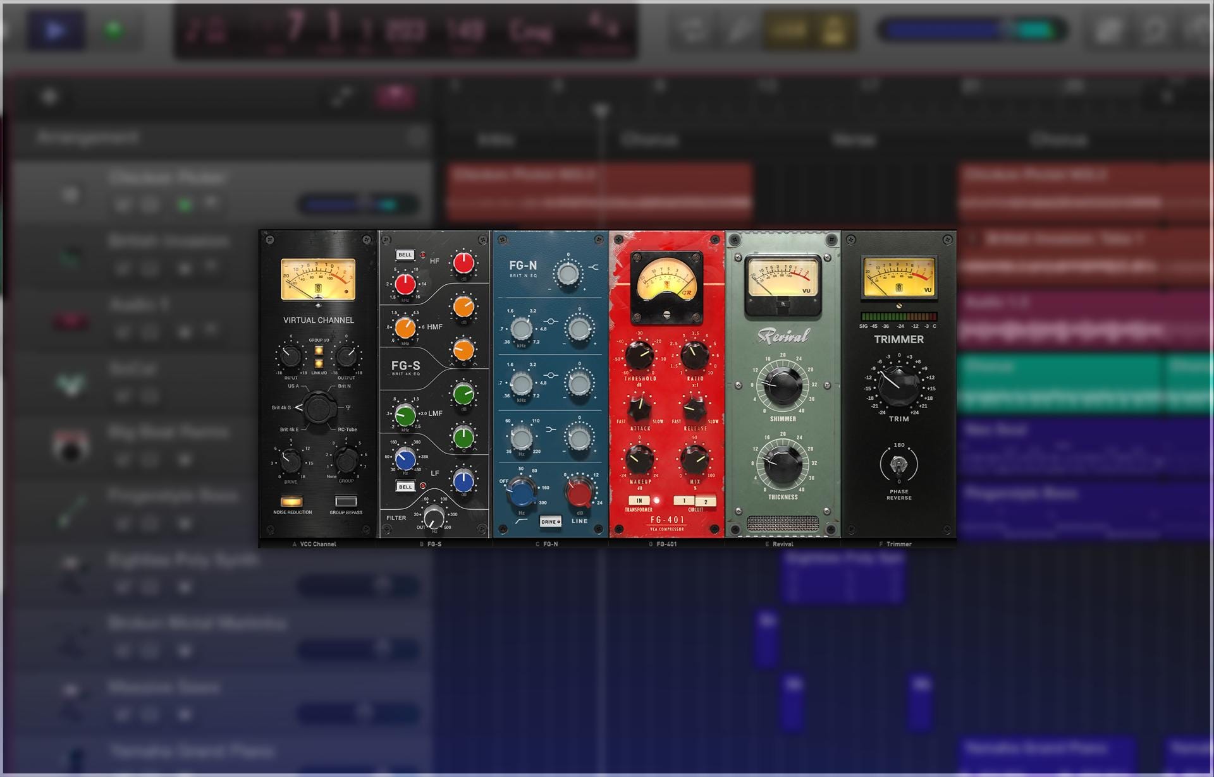This screenshot has height=777, width=1214.
Task: Toggle the TRANSFORMER IN button on FG-401
Action: (x=639, y=501)
